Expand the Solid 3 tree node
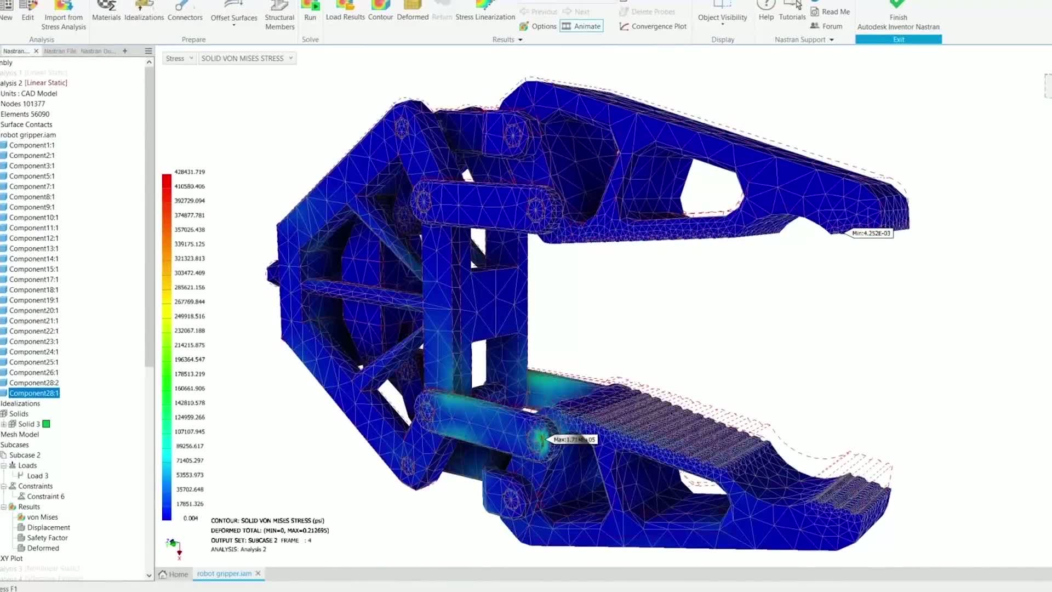The image size is (1052, 592). coord(4,424)
